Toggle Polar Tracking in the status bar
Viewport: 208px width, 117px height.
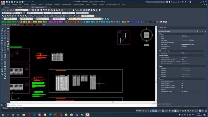tap(159, 110)
